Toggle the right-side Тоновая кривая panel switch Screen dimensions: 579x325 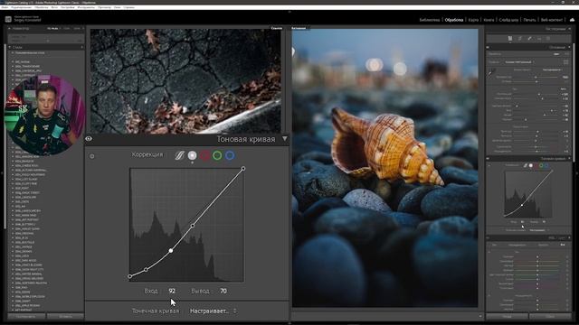[488, 159]
